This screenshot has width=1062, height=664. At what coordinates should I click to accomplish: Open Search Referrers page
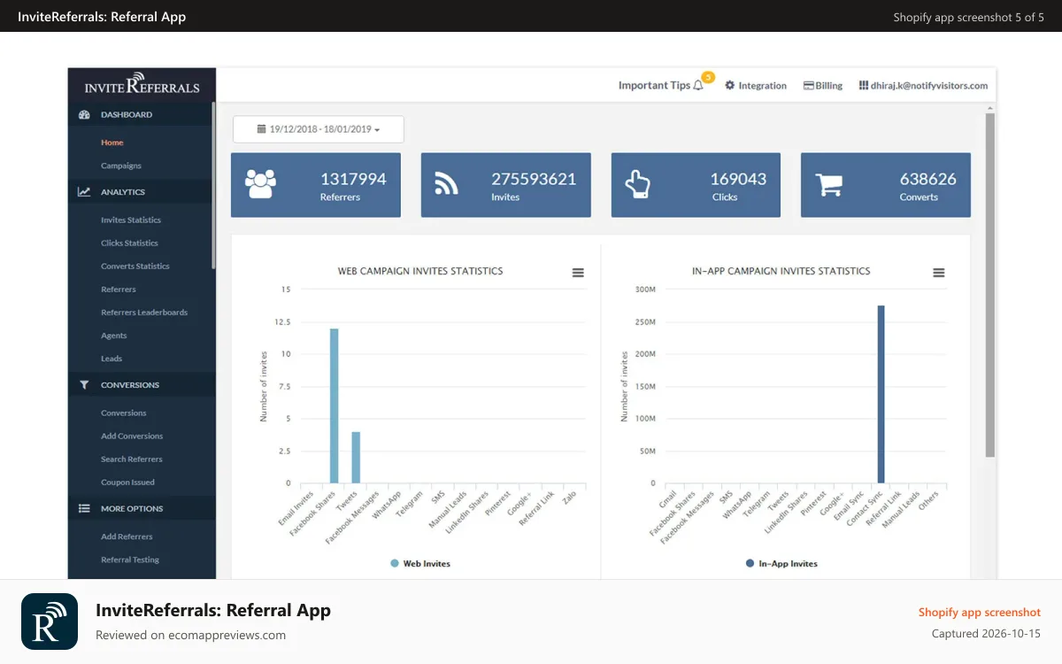pyautogui.click(x=131, y=459)
